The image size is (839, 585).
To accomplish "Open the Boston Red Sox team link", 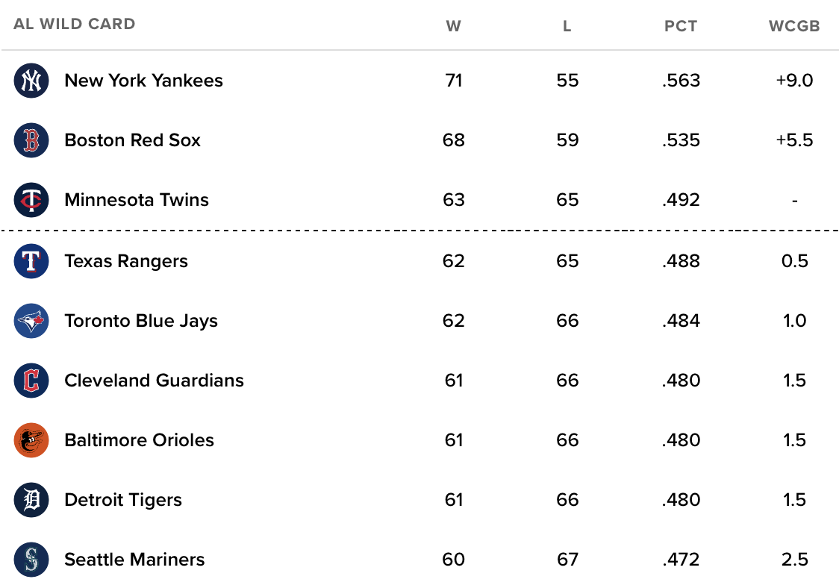I will 132,140.
